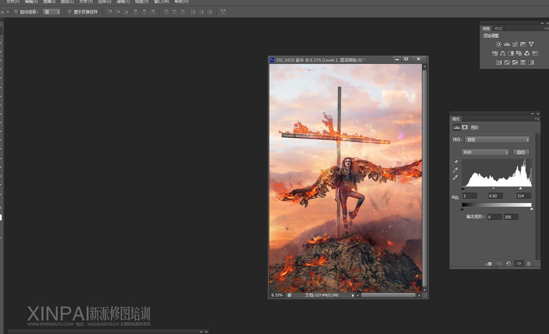Viewport: 549px width, 334px height.
Task: Open the Move tool preset picker arrow
Action: 8,12
